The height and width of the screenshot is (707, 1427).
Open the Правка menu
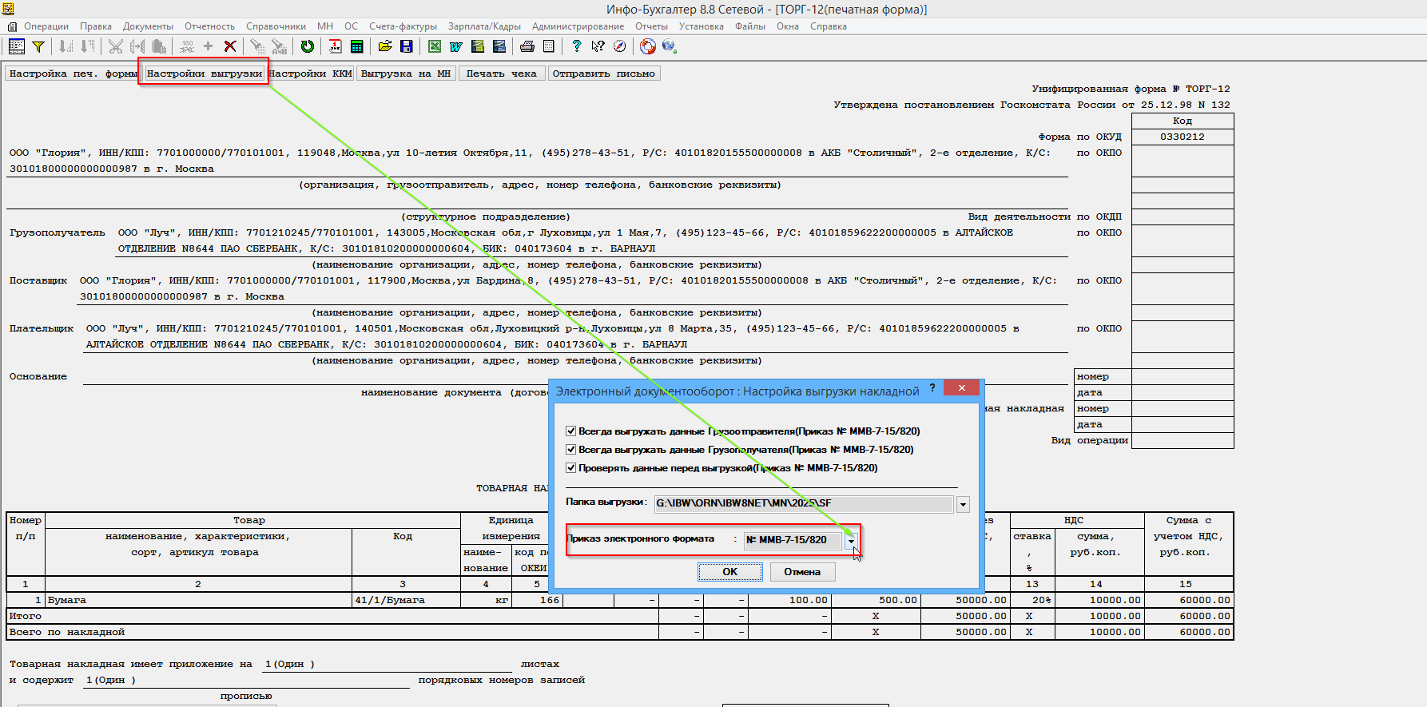coord(96,26)
